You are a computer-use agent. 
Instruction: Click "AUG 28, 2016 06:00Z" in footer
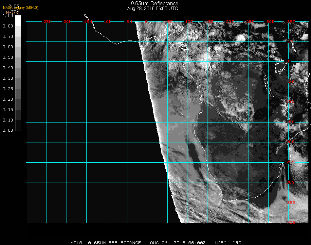[178, 243]
